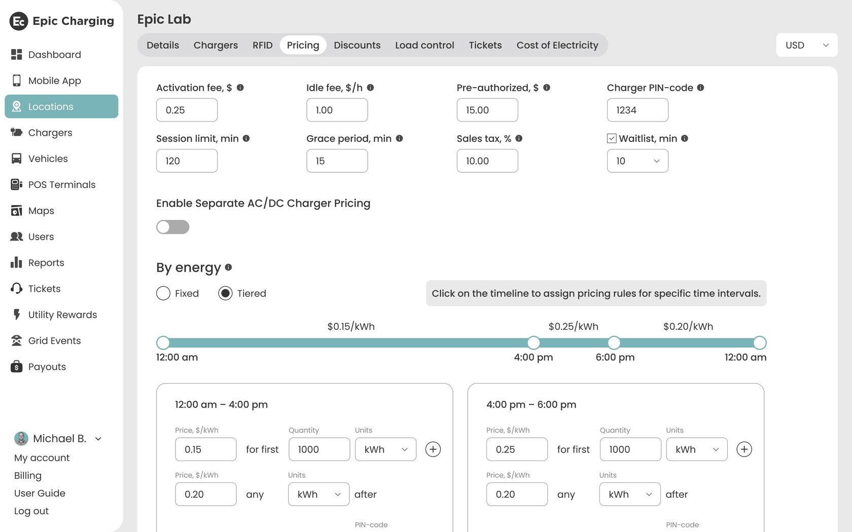Click info icon next to Idle fee

click(371, 88)
